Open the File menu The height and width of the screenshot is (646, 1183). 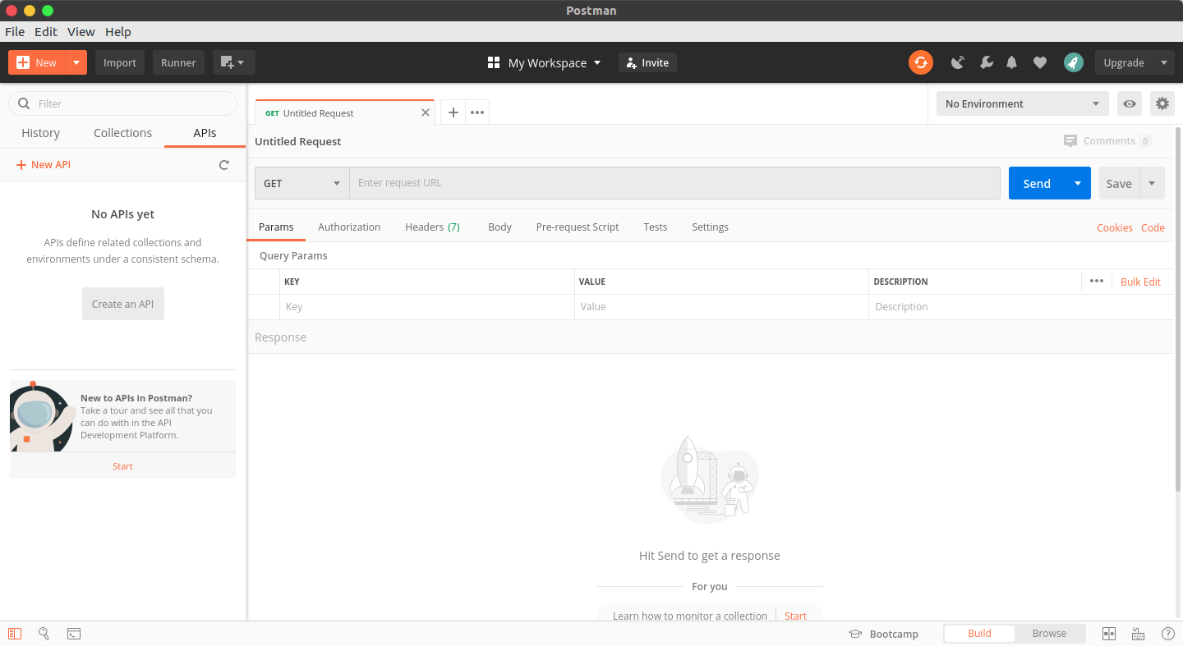tap(15, 31)
